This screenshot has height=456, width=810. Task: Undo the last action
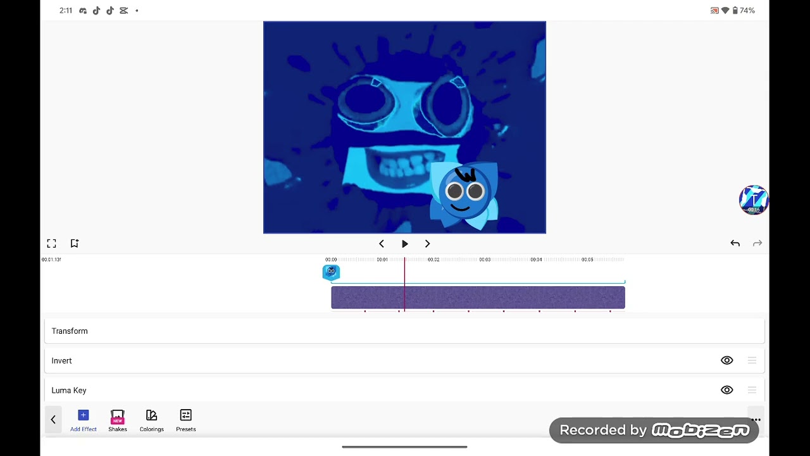pos(735,243)
